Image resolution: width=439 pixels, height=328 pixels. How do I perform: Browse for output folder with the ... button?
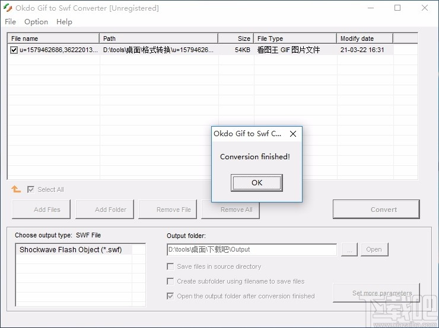point(349,249)
